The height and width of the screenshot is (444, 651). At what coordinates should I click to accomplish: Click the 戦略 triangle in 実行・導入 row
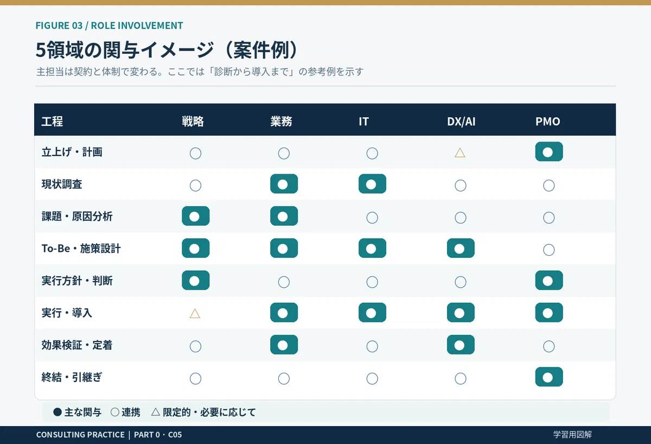(195, 313)
